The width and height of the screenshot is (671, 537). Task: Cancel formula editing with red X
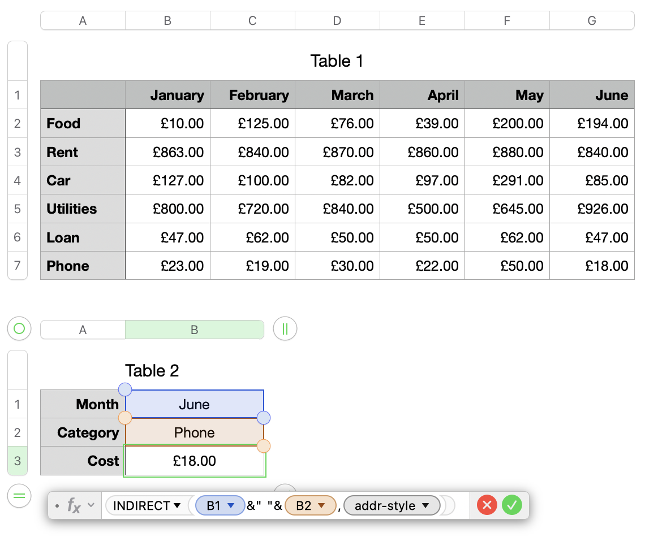pyautogui.click(x=487, y=505)
